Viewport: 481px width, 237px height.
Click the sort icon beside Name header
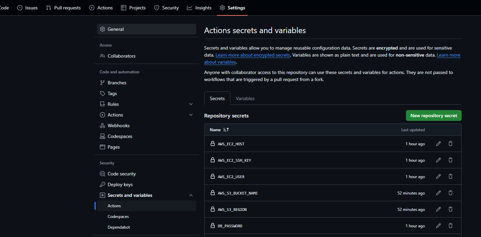coord(226,130)
